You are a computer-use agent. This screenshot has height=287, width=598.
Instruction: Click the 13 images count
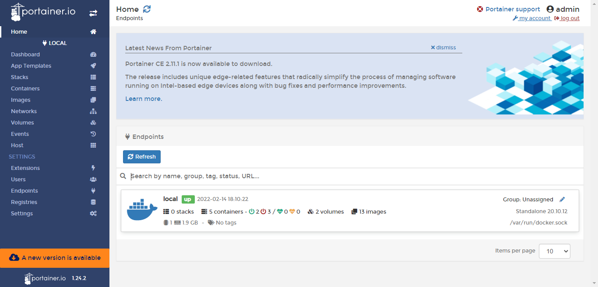[x=369, y=212]
